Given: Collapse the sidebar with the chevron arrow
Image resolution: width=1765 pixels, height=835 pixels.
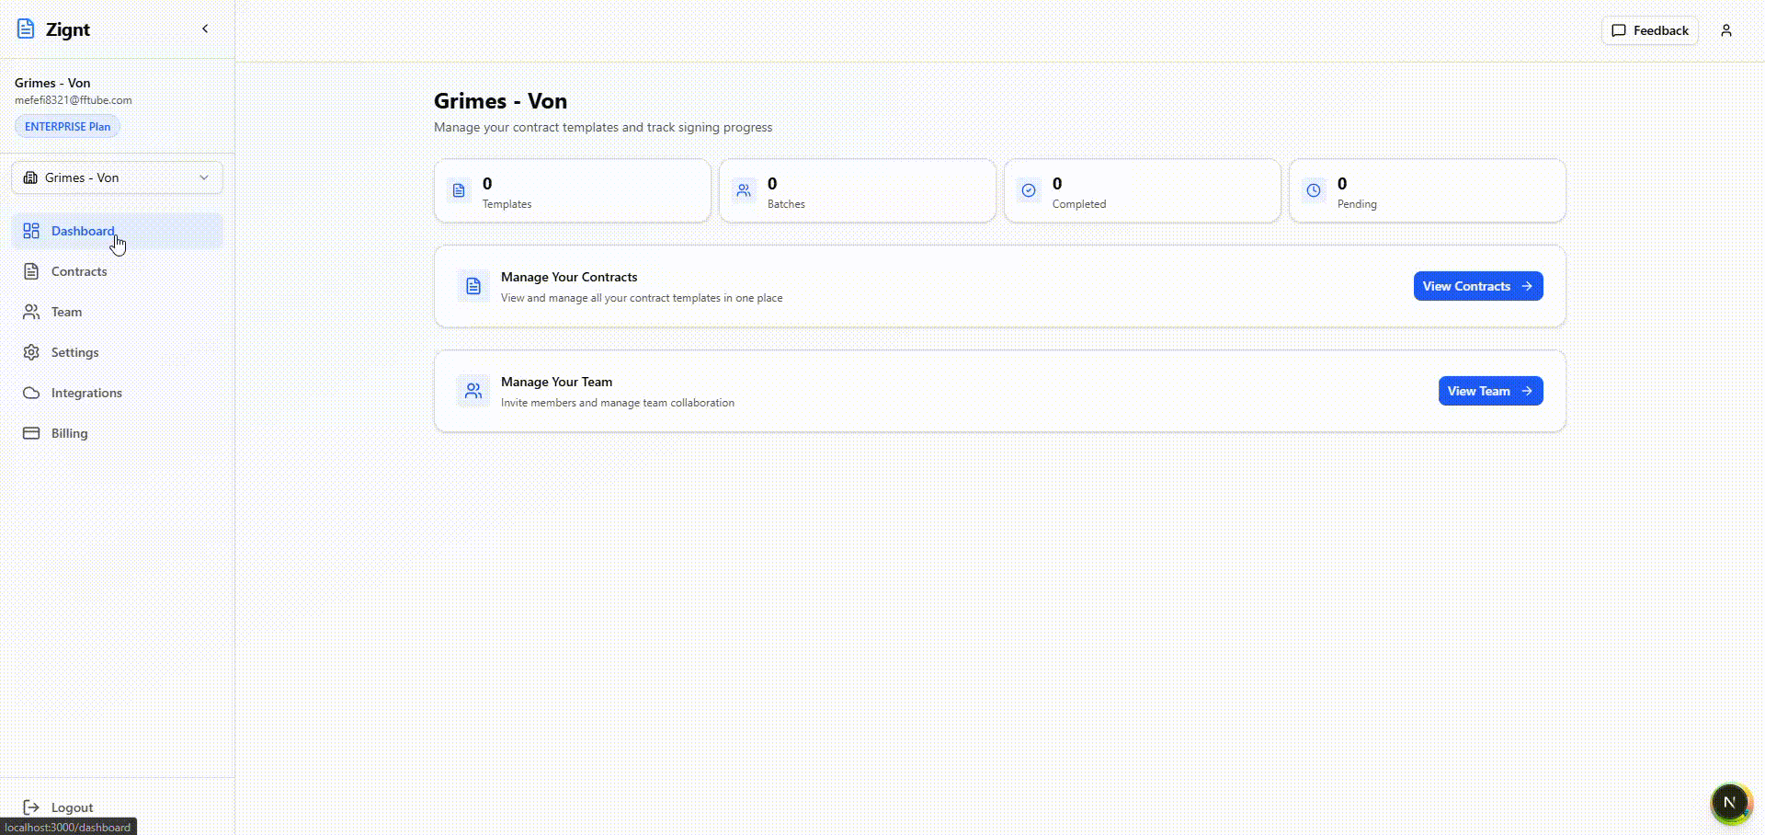Looking at the screenshot, I should click(x=205, y=29).
